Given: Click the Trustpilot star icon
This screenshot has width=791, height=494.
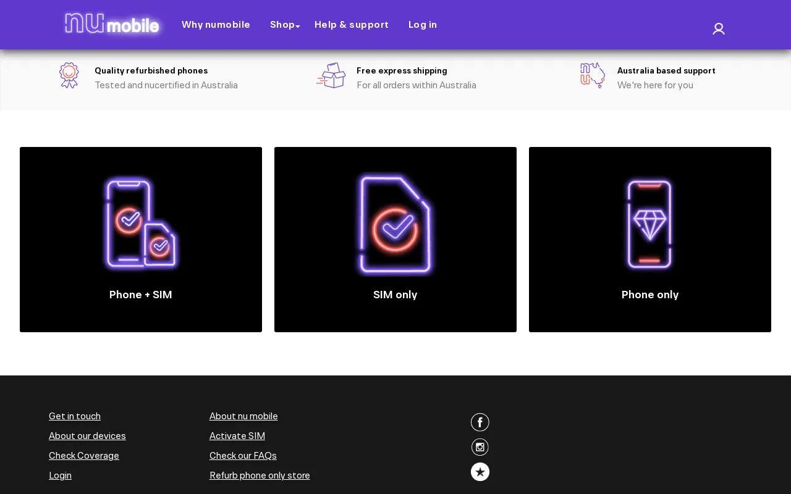Looking at the screenshot, I should tap(480, 471).
